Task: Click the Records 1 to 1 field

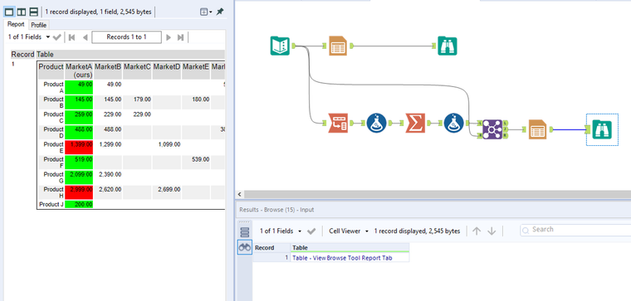Action: click(126, 37)
